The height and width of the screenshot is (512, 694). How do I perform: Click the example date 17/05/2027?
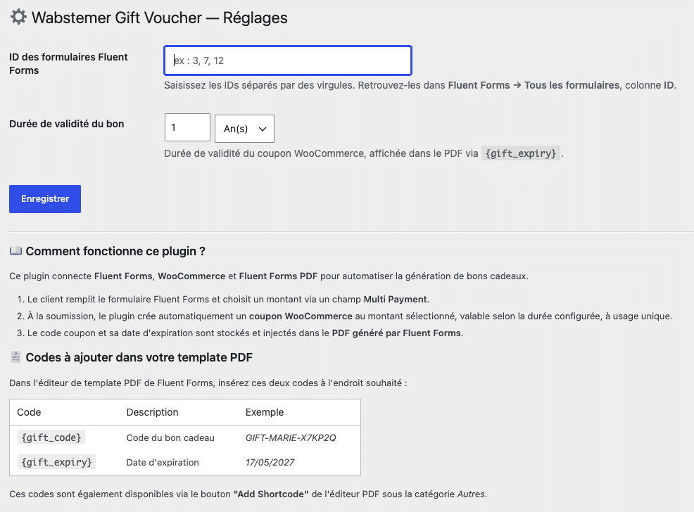[x=270, y=463]
